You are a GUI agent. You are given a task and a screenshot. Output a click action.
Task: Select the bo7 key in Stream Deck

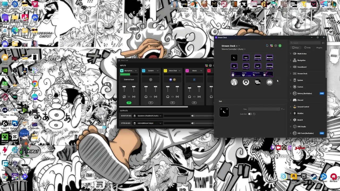point(258,66)
